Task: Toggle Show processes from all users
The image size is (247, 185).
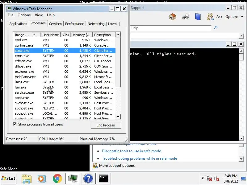Action: click(15, 124)
